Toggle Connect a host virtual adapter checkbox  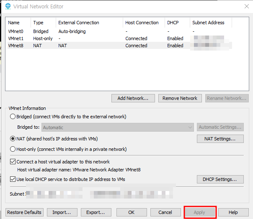(13, 161)
